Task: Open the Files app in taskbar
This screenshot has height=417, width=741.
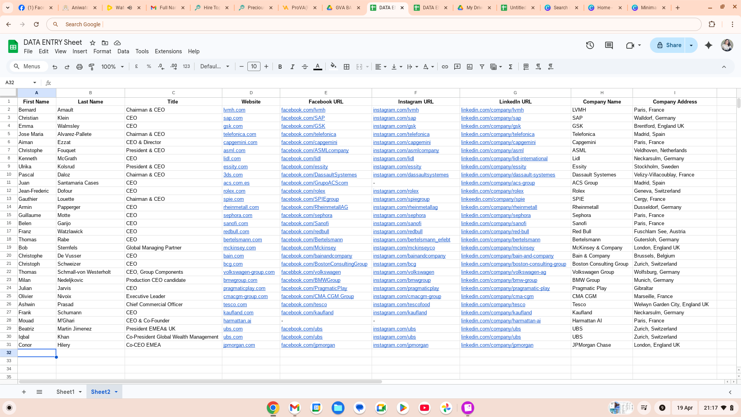Action: [x=338, y=408]
